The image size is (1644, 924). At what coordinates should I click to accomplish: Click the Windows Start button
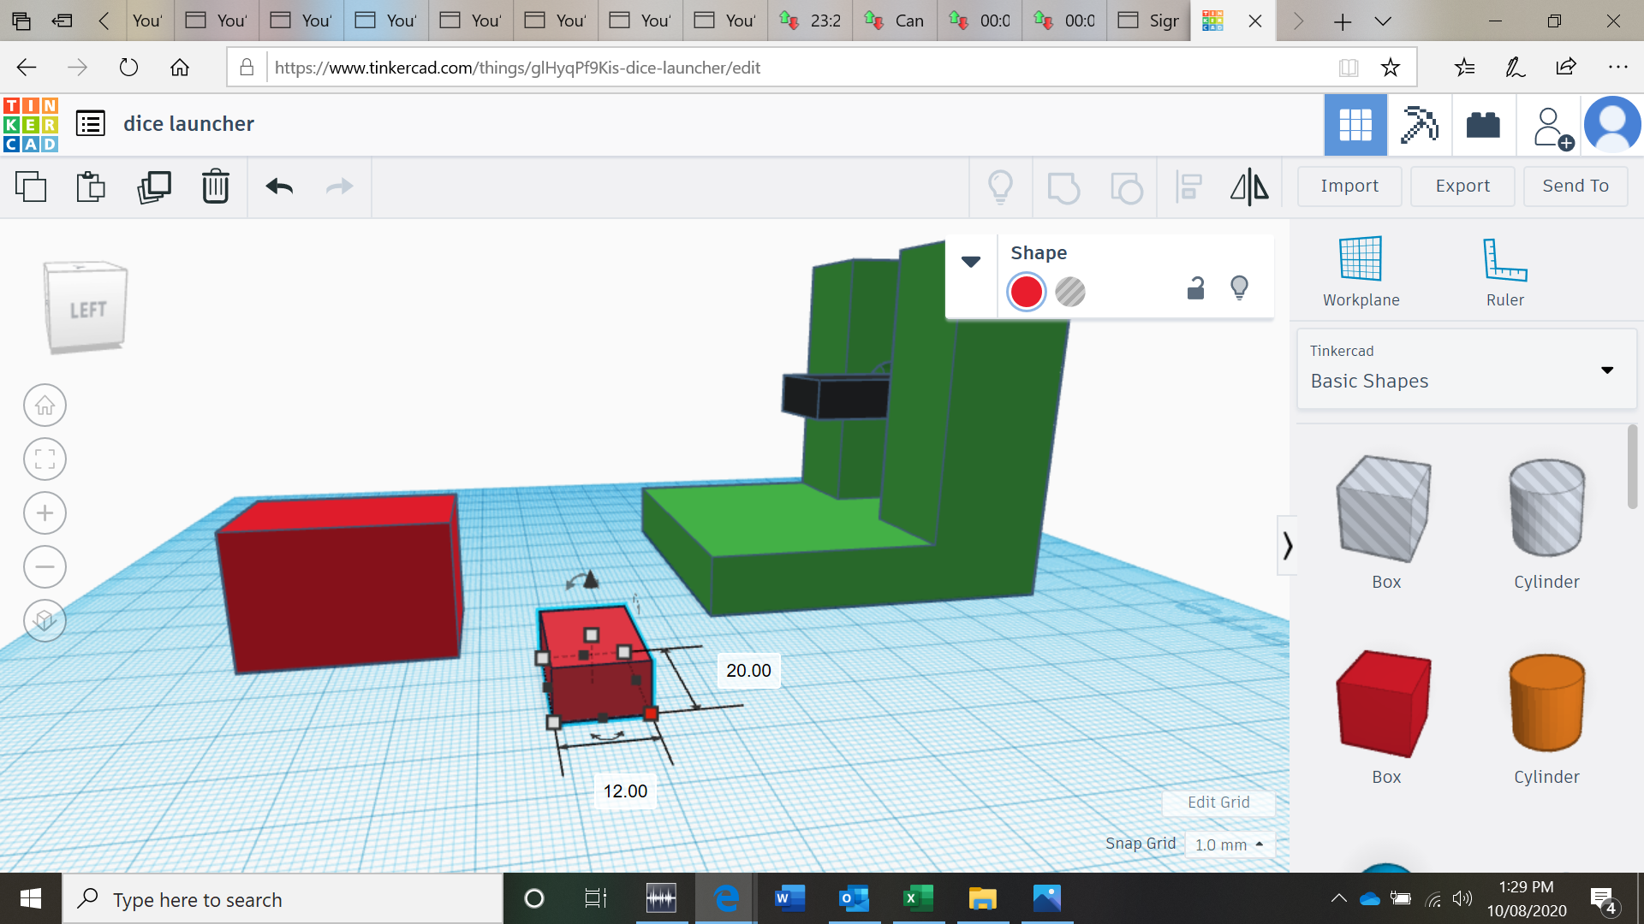pyautogui.click(x=31, y=898)
